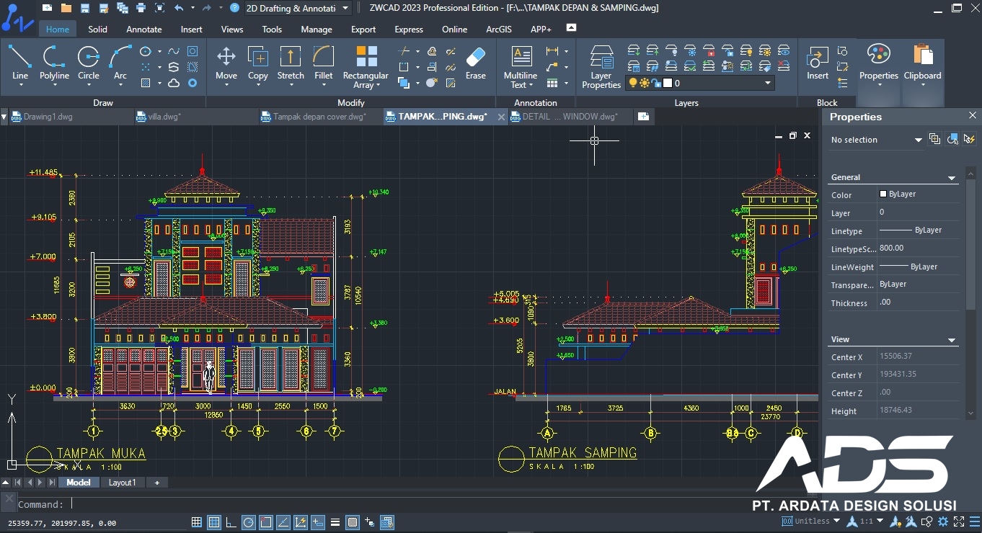Click layer 0 color swatch

click(x=668, y=82)
